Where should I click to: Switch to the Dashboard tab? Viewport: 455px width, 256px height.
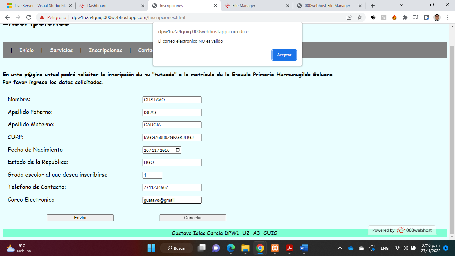[x=111, y=6]
